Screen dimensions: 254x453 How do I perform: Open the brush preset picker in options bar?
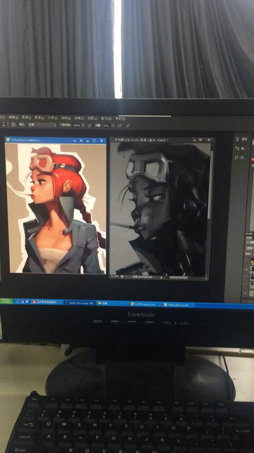click(4, 124)
